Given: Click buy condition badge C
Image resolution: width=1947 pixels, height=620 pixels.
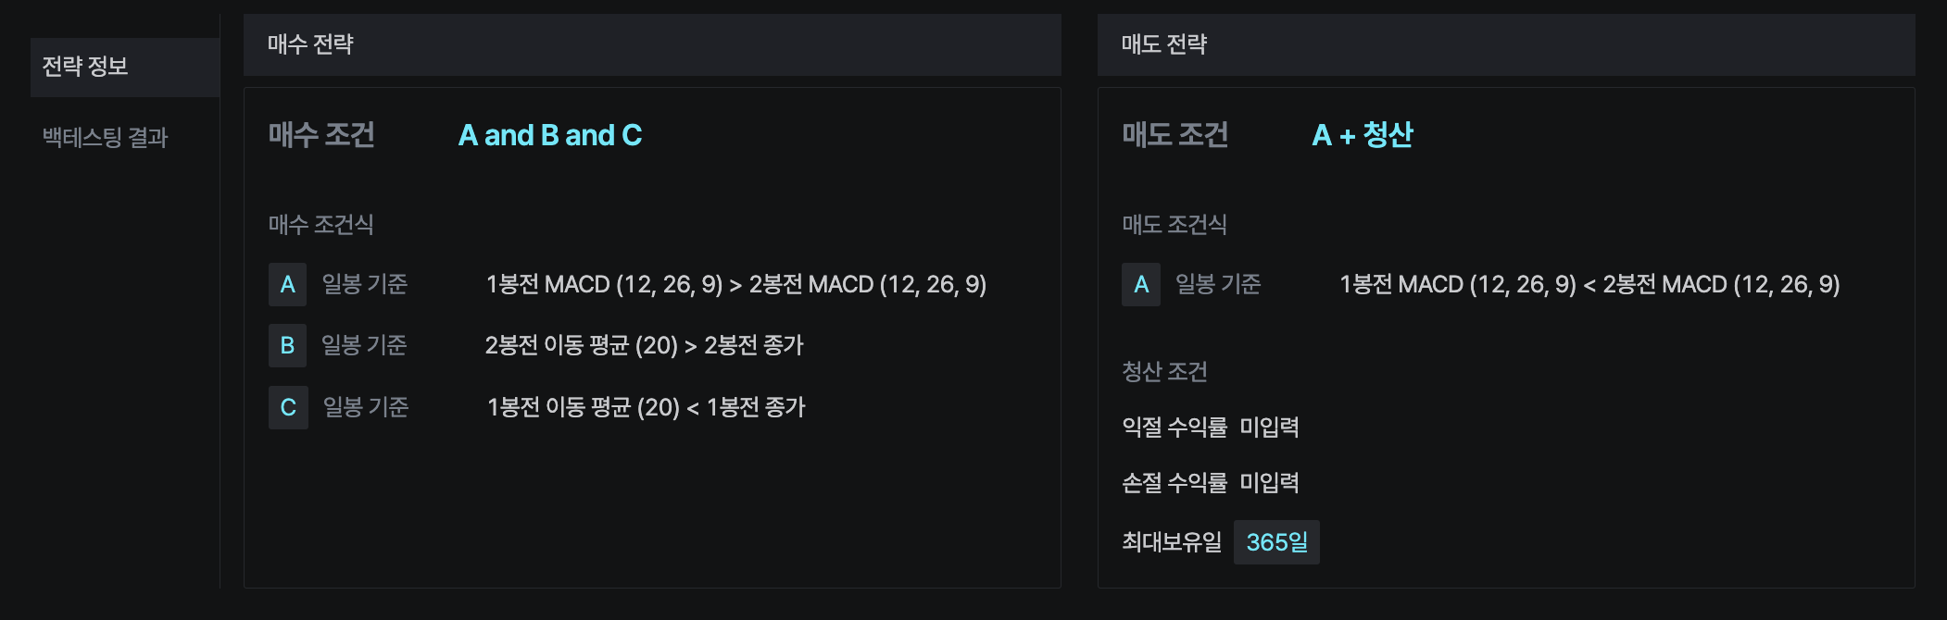Looking at the screenshot, I should pyautogui.click(x=287, y=407).
